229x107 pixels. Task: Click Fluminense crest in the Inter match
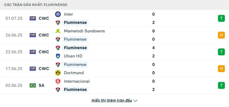tap(58, 23)
